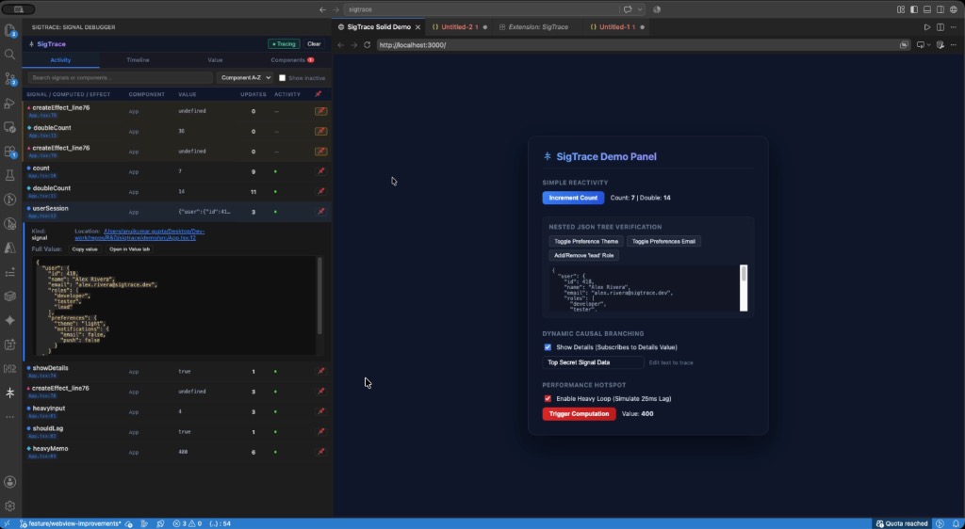Open the Untitled-1 editor tab

pyautogui.click(x=615, y=27)
